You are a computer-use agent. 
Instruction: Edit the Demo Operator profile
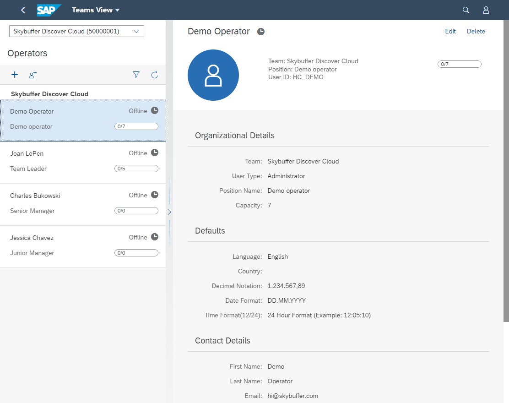[450, 31]
